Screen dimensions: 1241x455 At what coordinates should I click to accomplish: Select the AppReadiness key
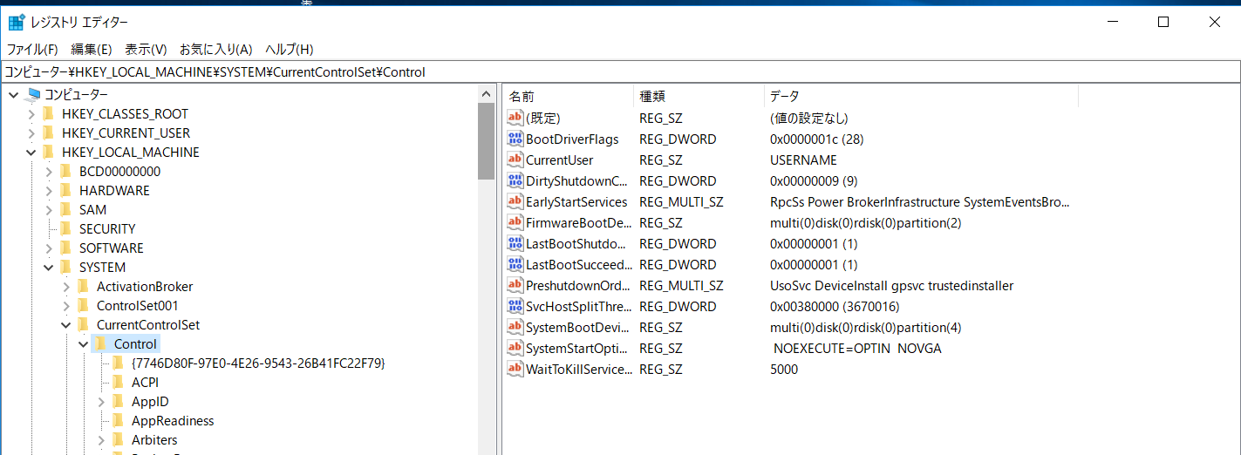tap(173, 421)
